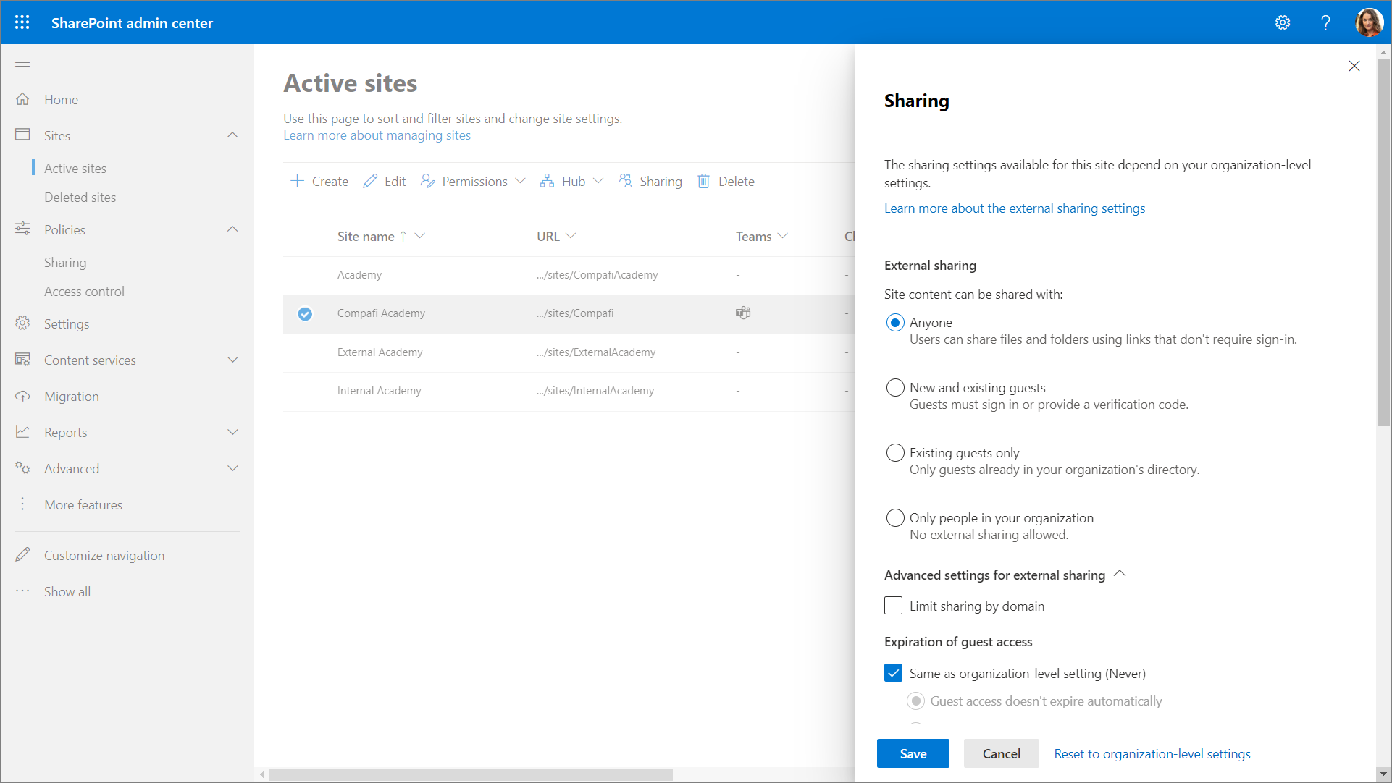Image resolution: width=1392 pixels, height=783 pixels.
Task: Click the Edit pencil icon
Action: click(370, 181)
